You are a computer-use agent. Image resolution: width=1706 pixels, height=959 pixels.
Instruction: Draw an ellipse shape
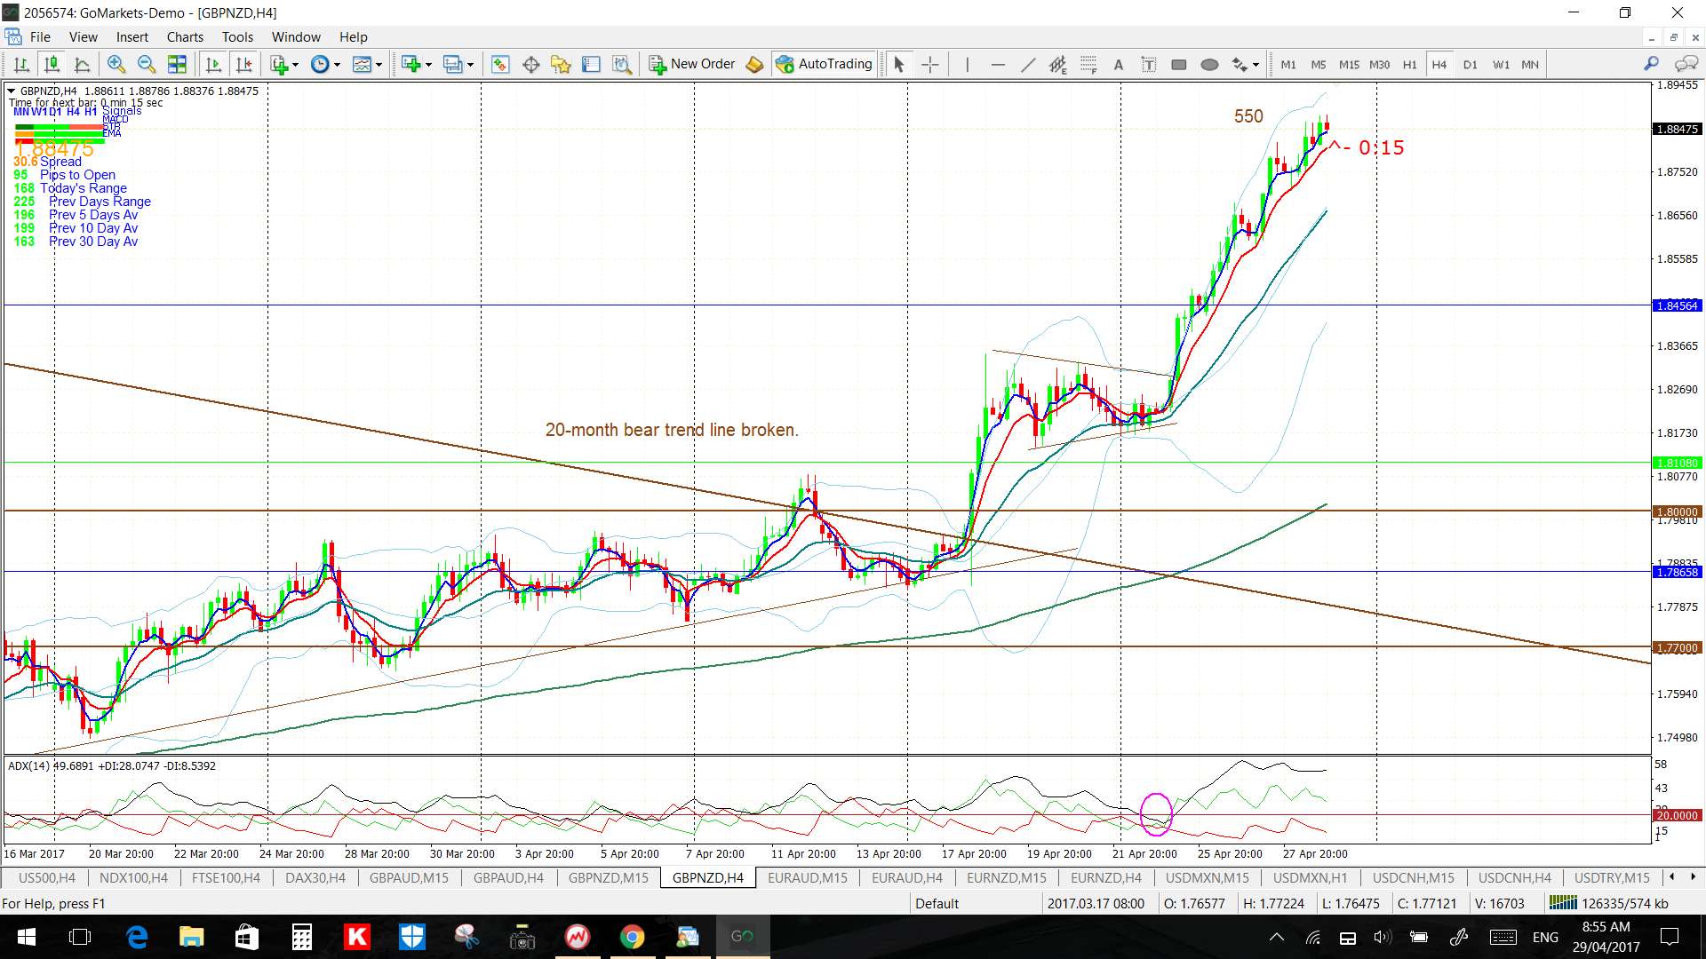coord(1209,64)
